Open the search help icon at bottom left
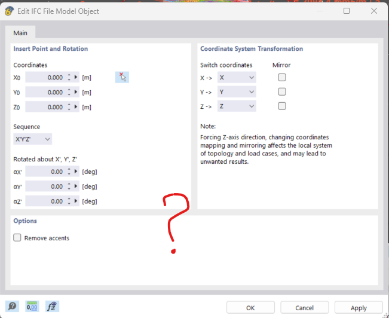Viewport: 389px width, 318px height. pyautogui.click(x=12, y=307)
